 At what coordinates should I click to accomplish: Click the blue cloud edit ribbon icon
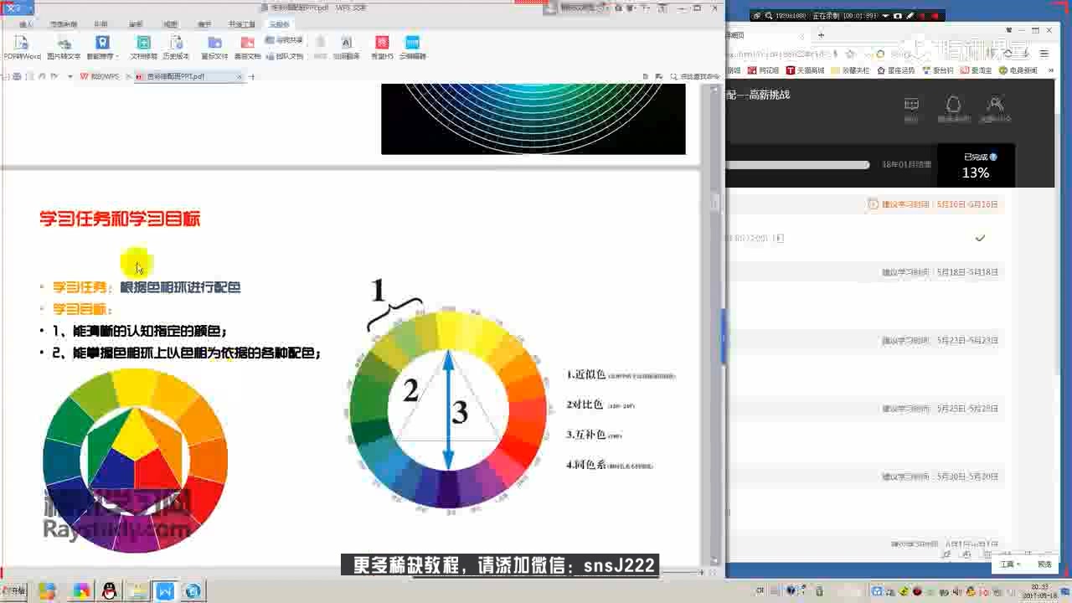(412, 43)
